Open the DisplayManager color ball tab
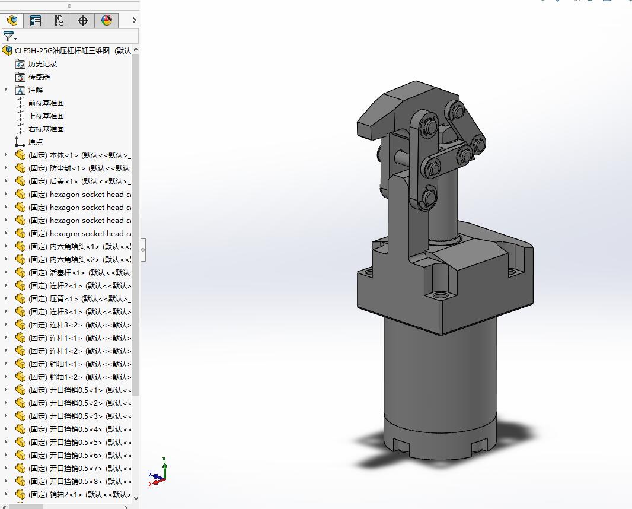The width and height of the screenshot is (632, 509). pyautogui.click(x=106, y=20)
